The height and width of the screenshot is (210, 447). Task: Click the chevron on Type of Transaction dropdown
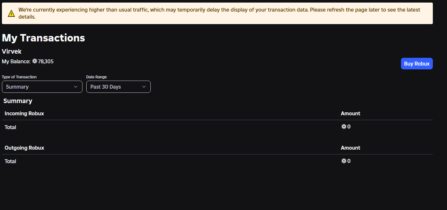pos(76,87)
